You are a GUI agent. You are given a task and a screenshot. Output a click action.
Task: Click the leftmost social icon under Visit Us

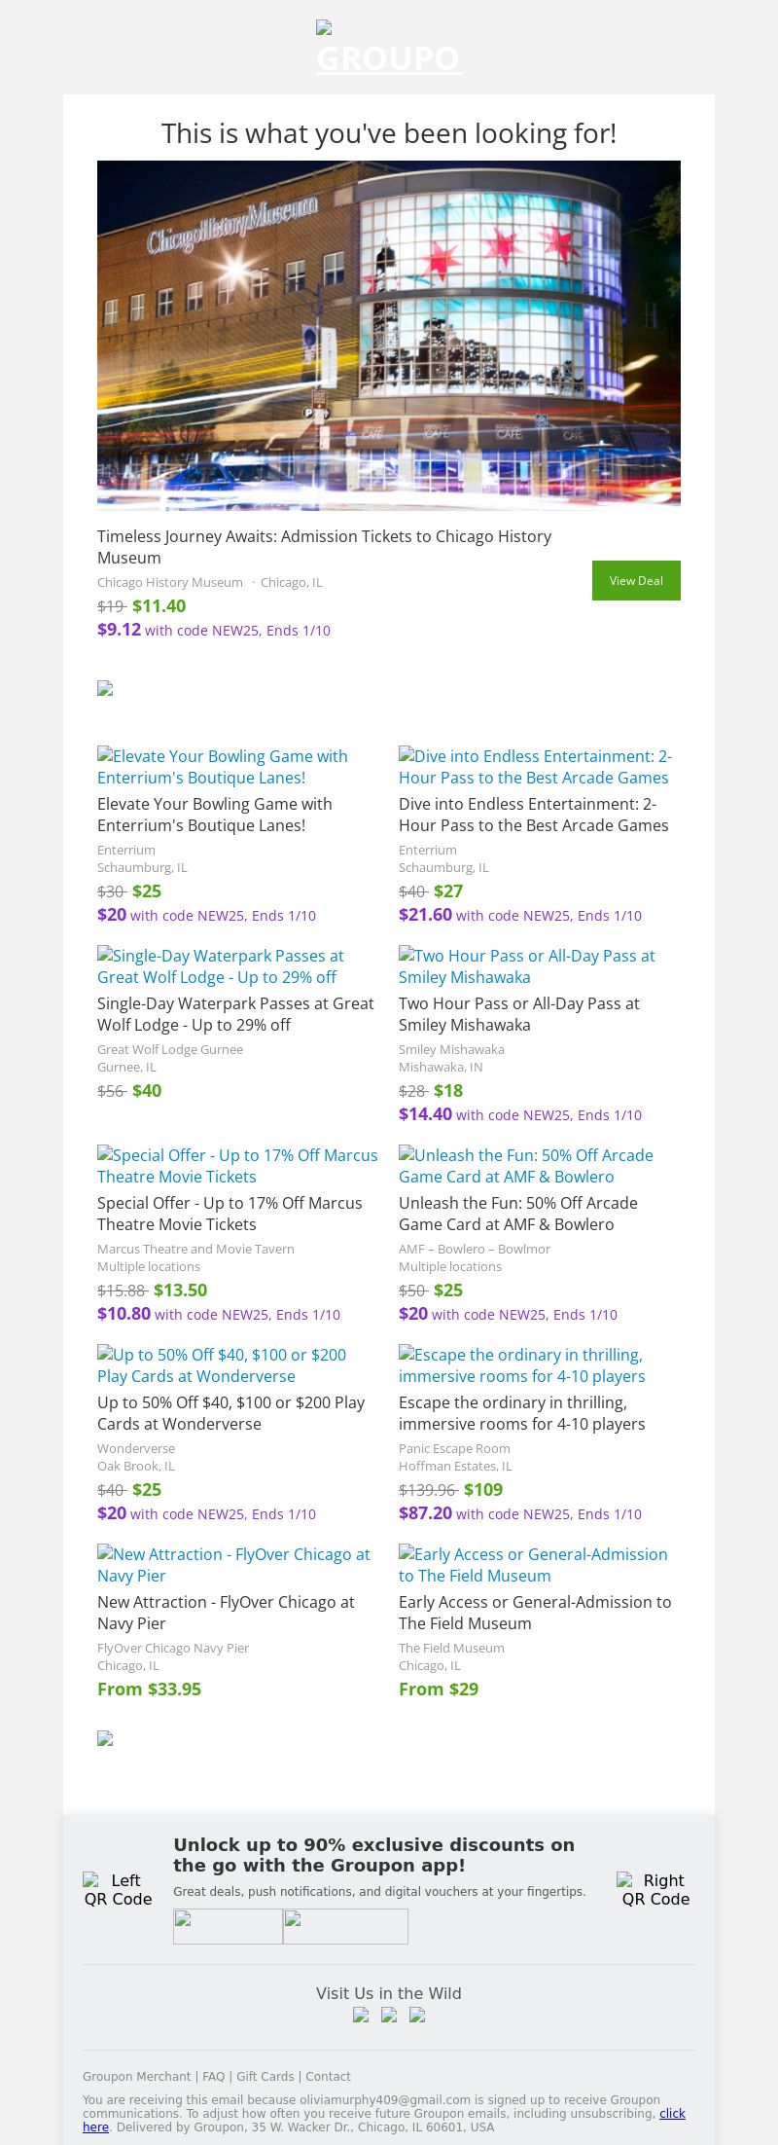(x=361, y=2015)
